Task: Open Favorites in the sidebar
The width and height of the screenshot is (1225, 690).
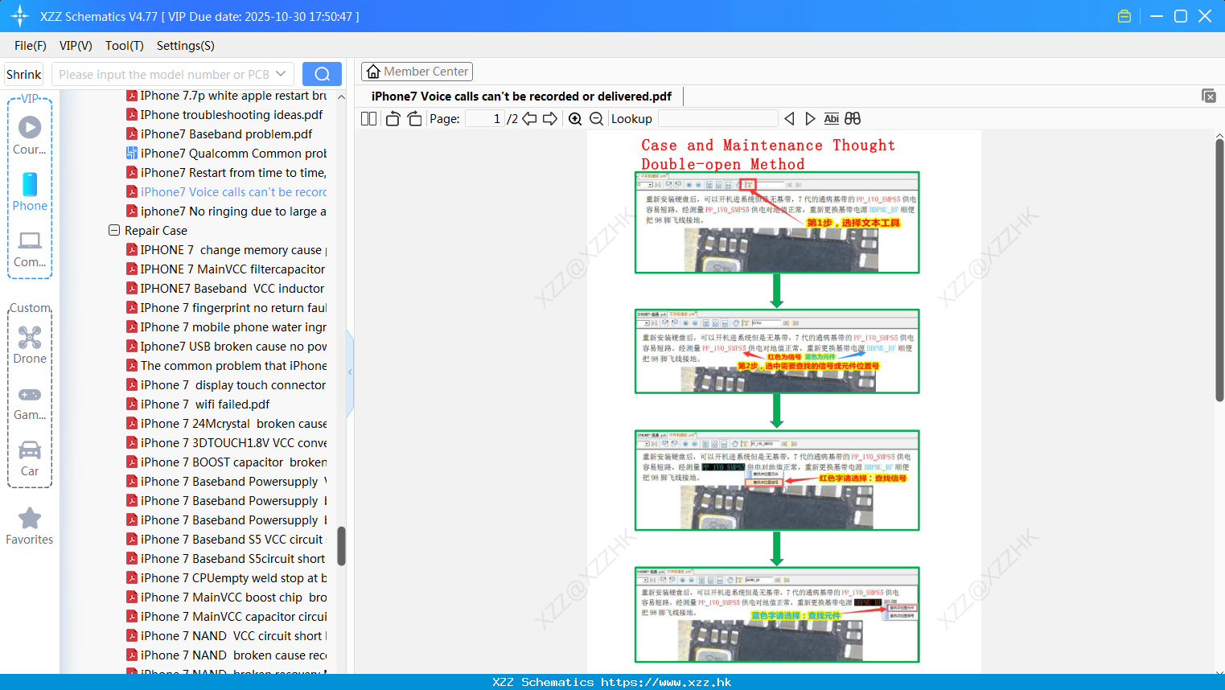Action: 30,527
